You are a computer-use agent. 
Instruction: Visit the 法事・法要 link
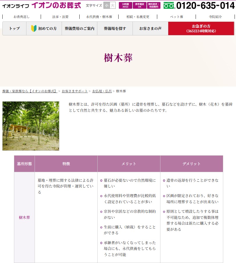(x=60, y=17)
